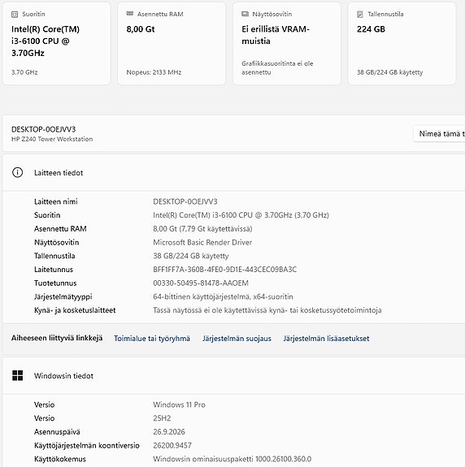Viewport: 465px width, 467px height.
Task: Click the Microsoft Basic Render Driver value
Action: click(202, 243)
